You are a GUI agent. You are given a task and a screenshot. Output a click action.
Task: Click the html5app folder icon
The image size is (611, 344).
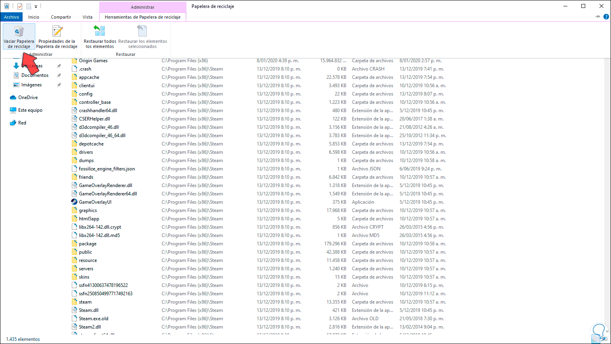click(74, 219)
